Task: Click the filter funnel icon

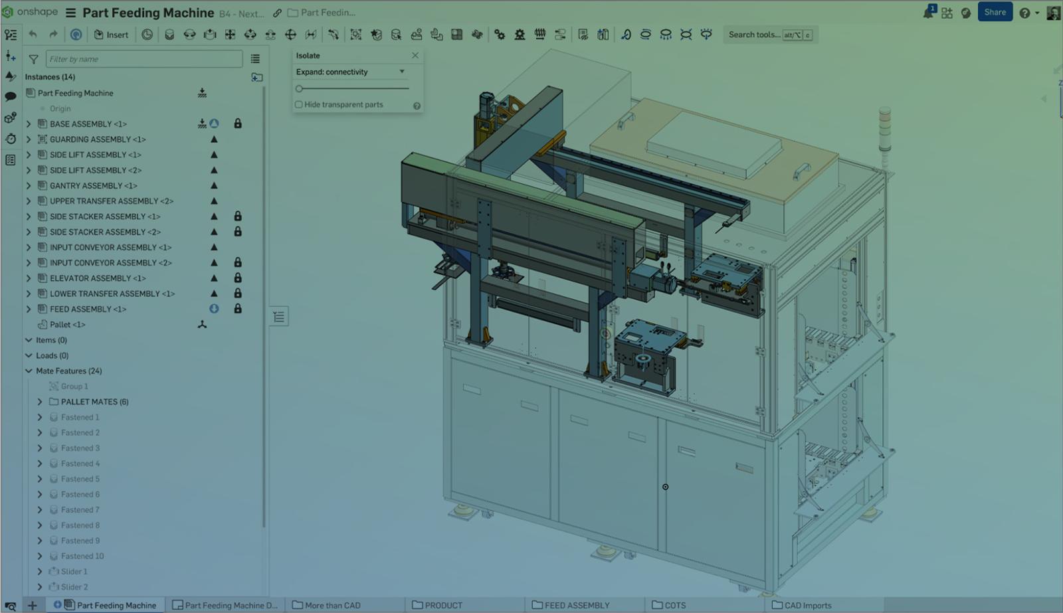Action: tap(33, 59)
